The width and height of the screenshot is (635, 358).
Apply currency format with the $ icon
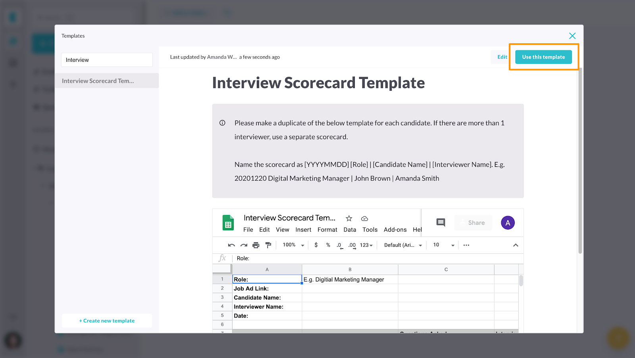316,245
